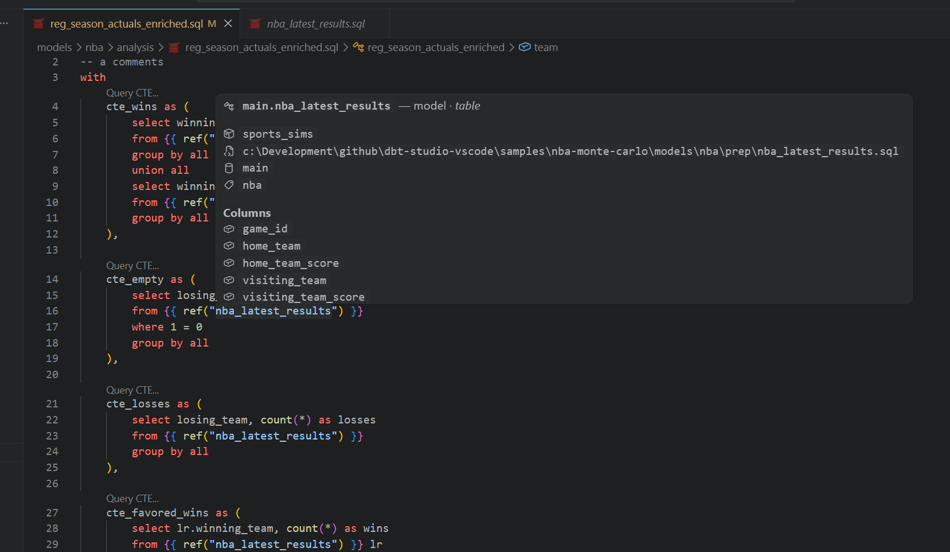Click the 'home_team_score' column in hover list
The width and height of the screenshot is (950, 552).
point(291,263)
